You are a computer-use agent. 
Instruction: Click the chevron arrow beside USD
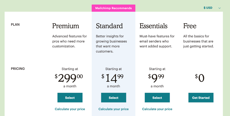pos(220,8)
